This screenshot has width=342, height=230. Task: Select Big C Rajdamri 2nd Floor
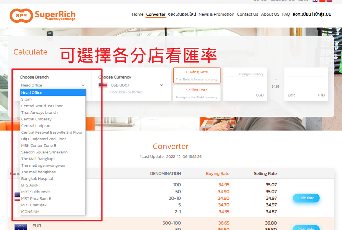coord(53,139)
